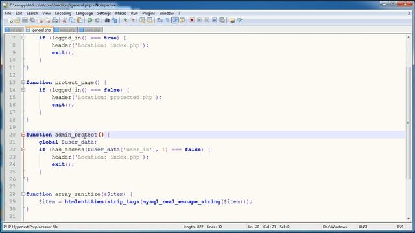Image resolution: width=415 pixels, height=233 pixels.
Task: Stop macro recording via toolbar icon
Action: (x=200, y=20)
